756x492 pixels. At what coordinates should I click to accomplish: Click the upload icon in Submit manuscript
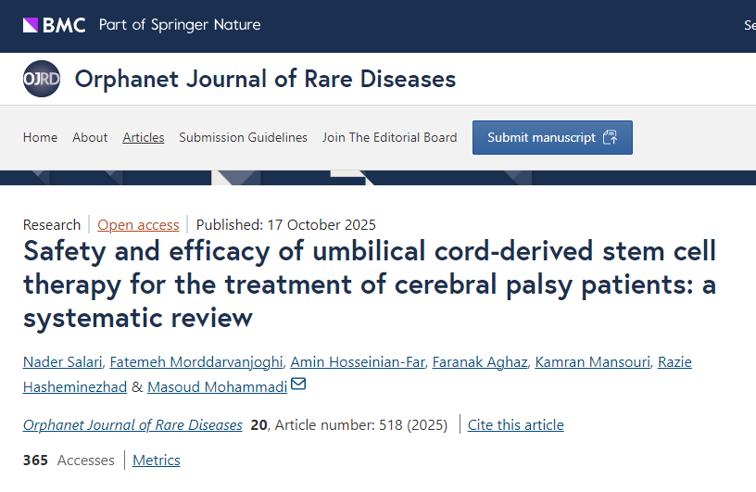610,137
